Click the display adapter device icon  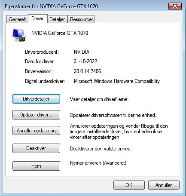19,35
